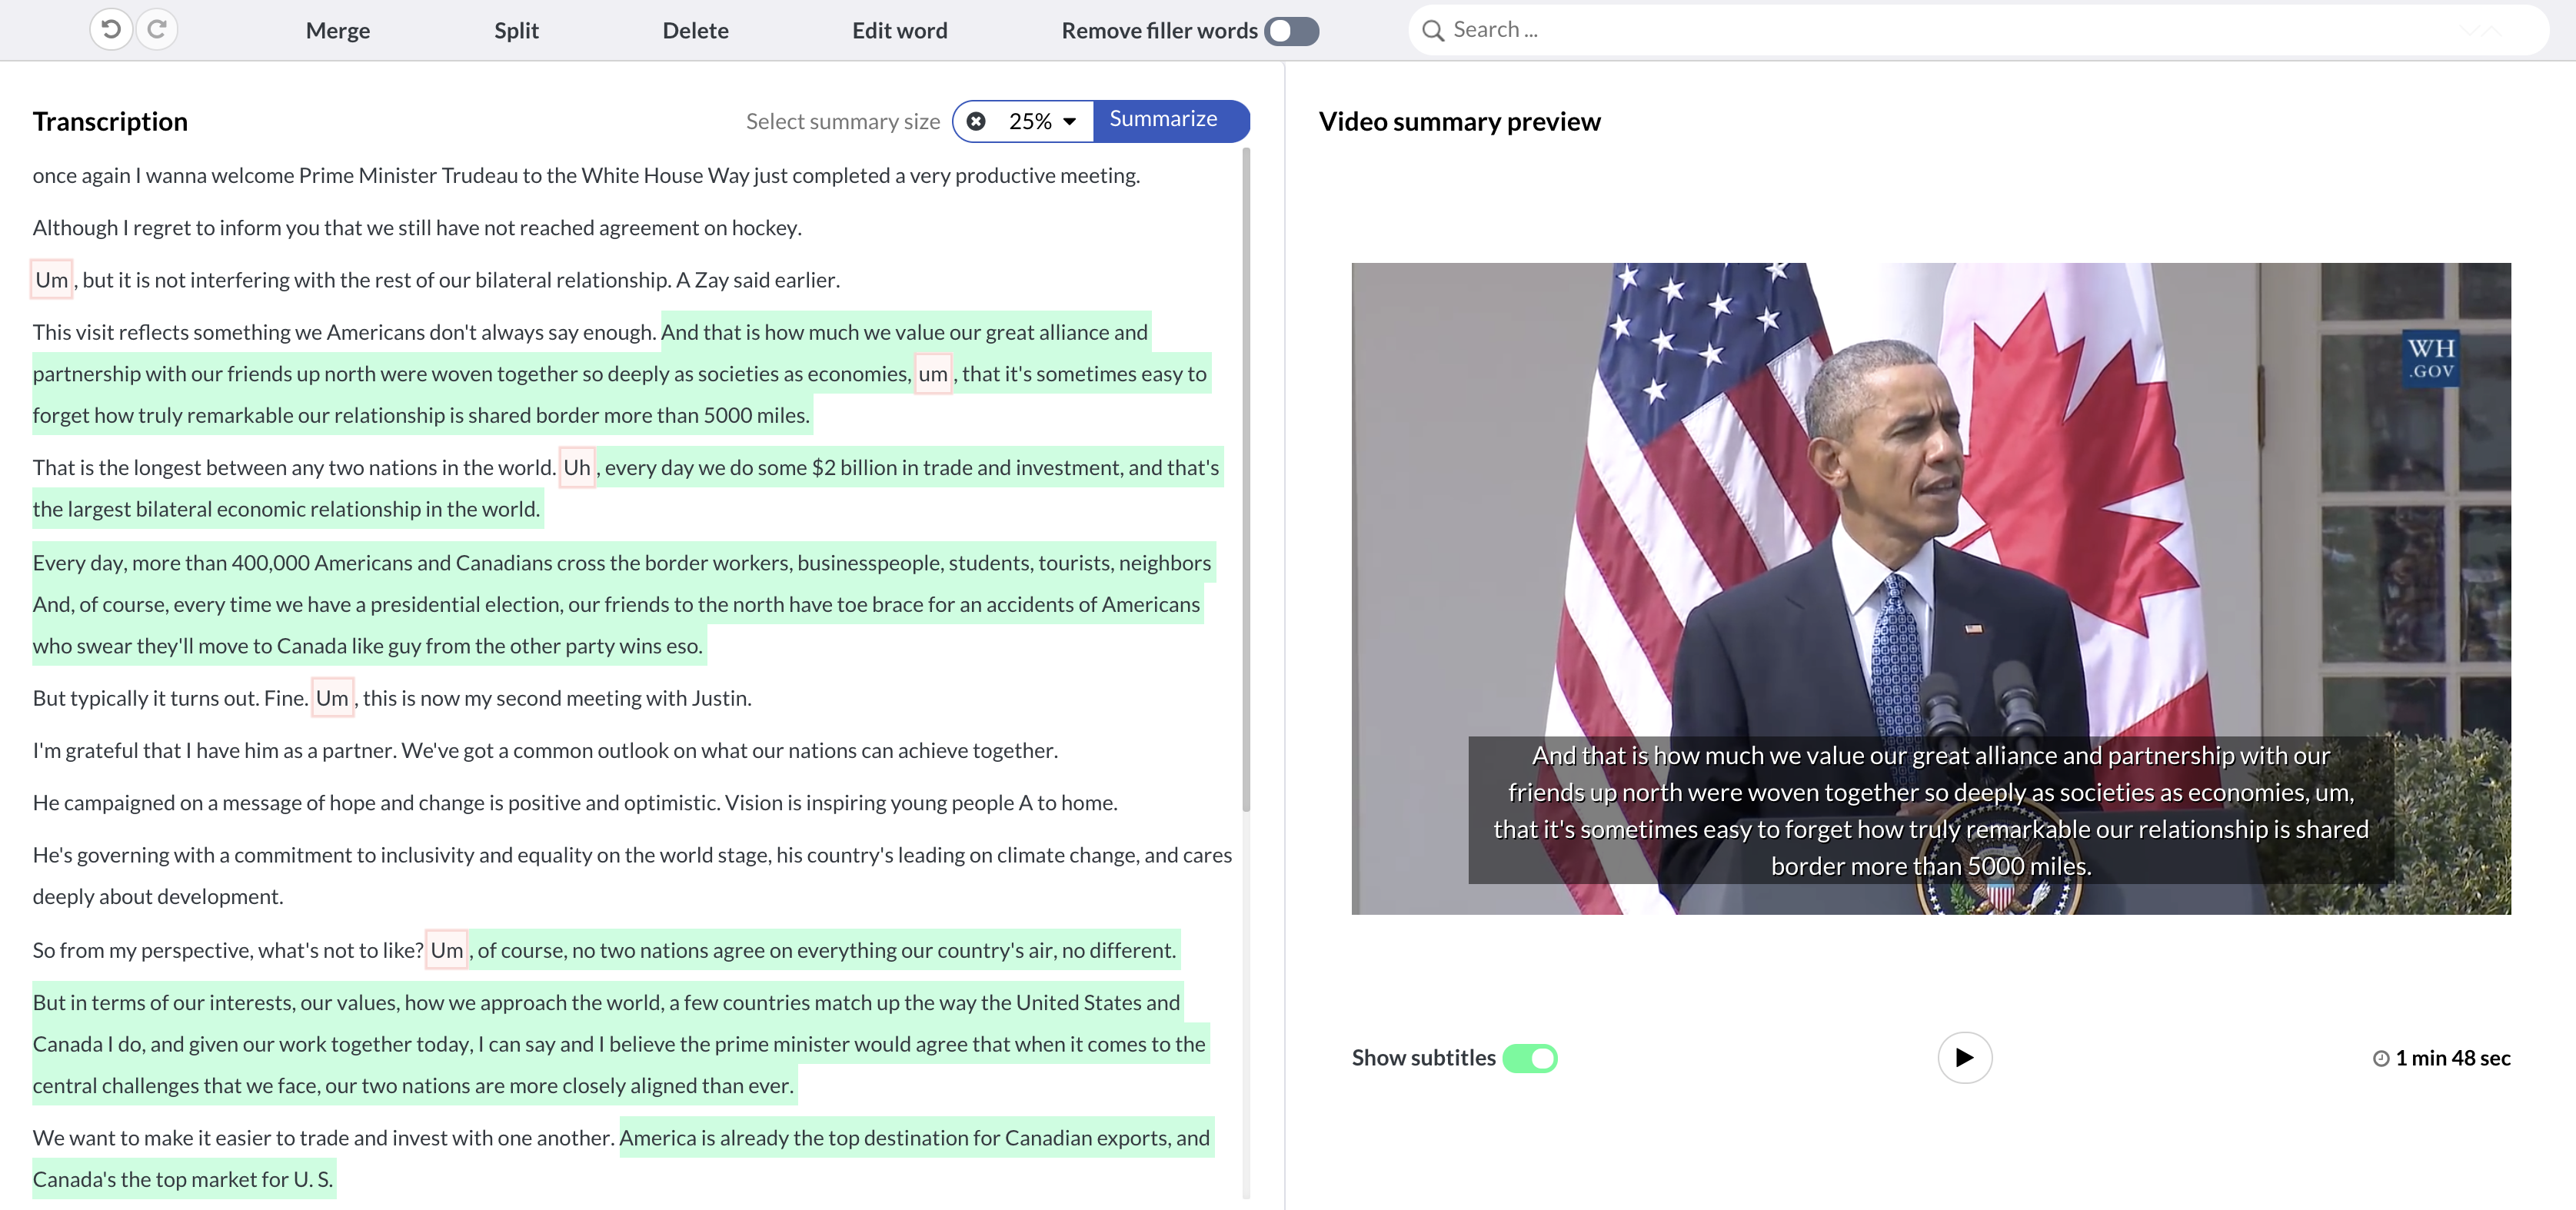The width and height of the screenshot is (2576, 1210).
Task: Click the WH.GOV logo in video
Action: [2430, 358]
